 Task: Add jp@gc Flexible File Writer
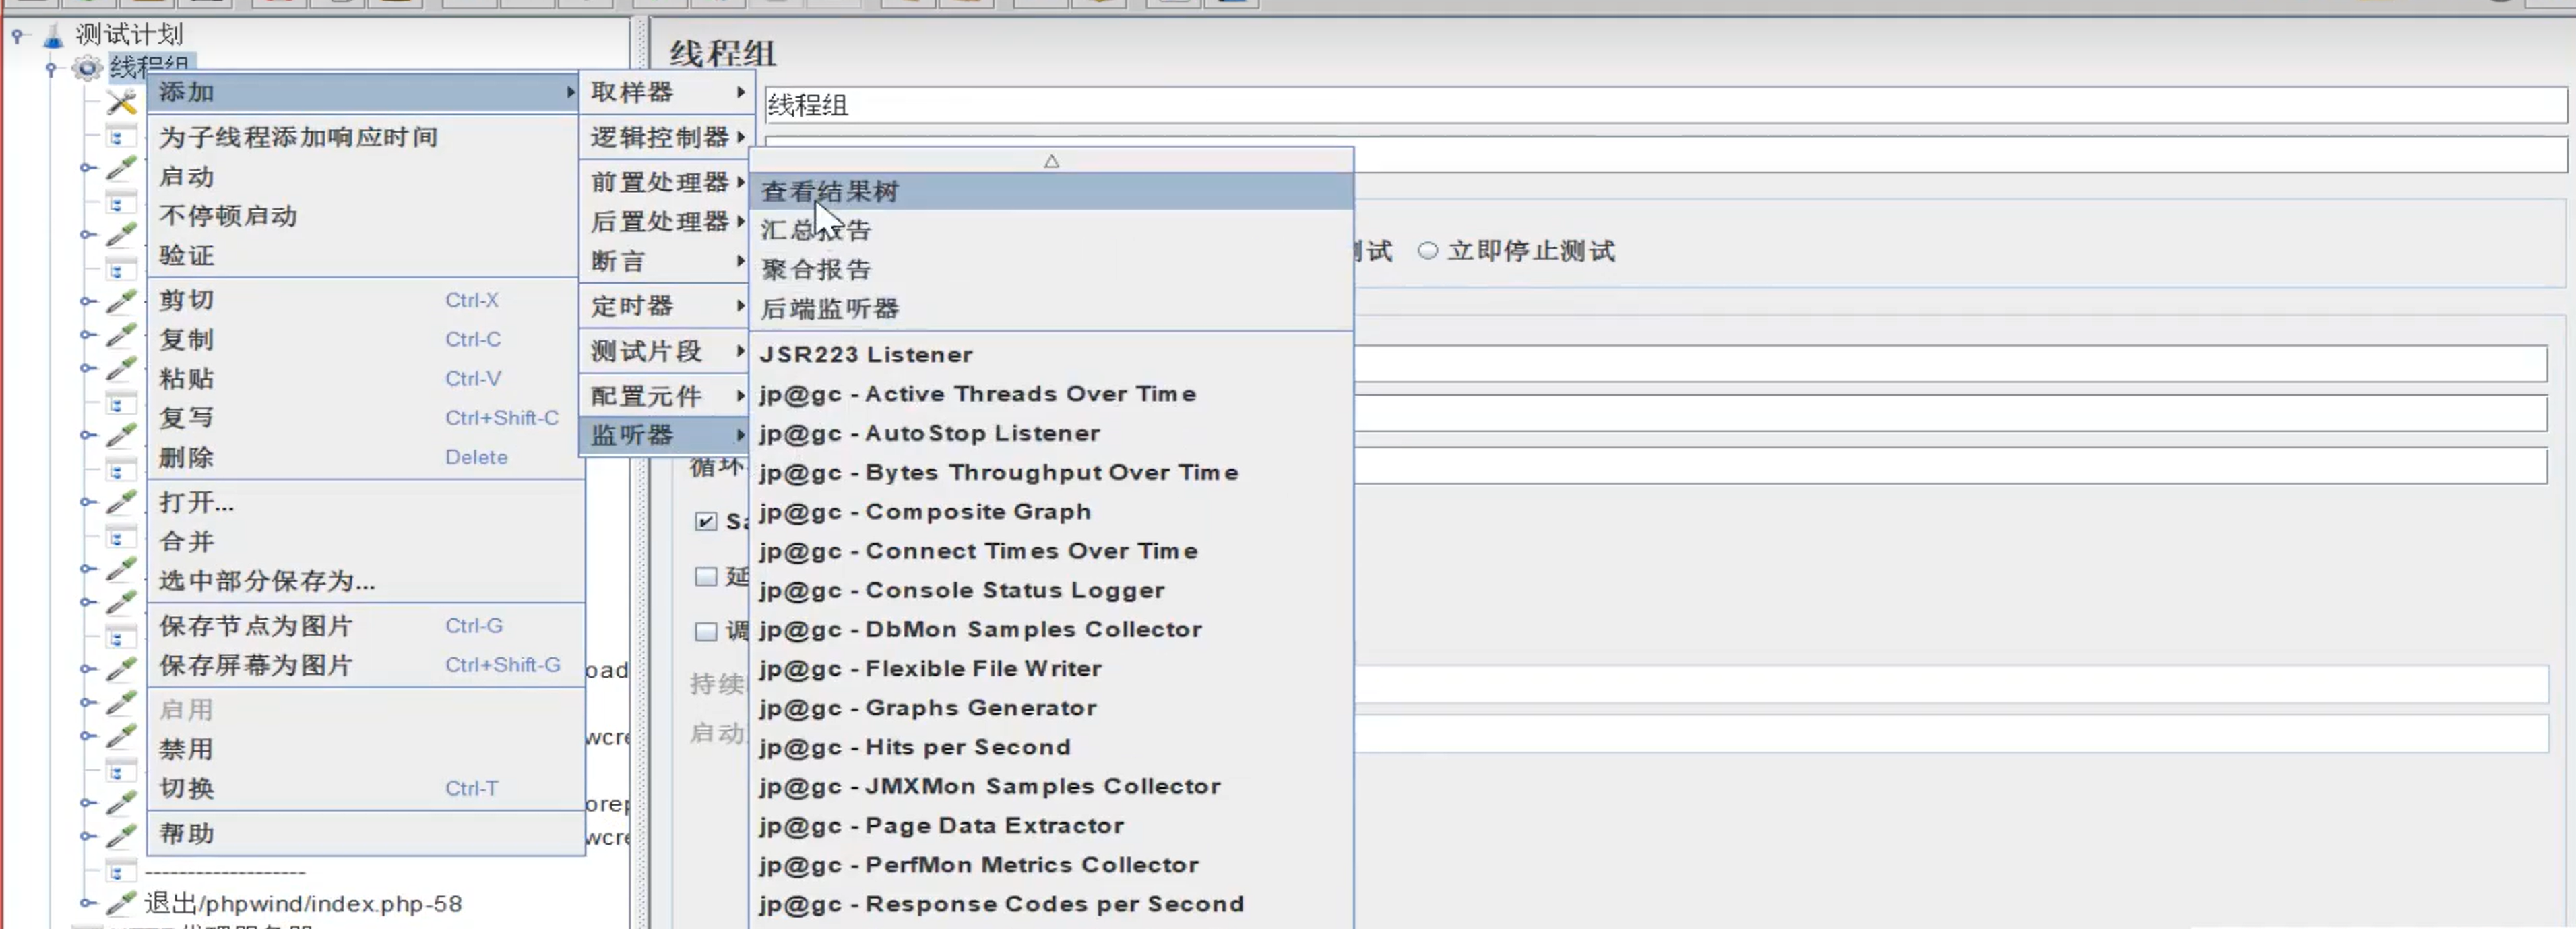tap(1051, 668)
